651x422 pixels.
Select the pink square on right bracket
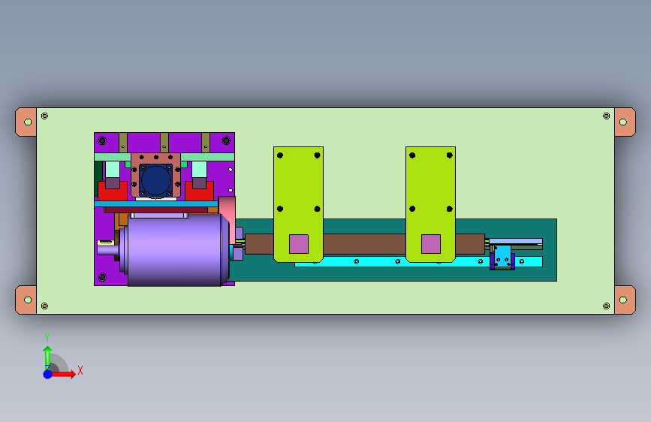(431, 244)
